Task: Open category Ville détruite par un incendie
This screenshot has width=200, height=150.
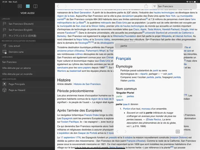Action: [x=27, y=74]
